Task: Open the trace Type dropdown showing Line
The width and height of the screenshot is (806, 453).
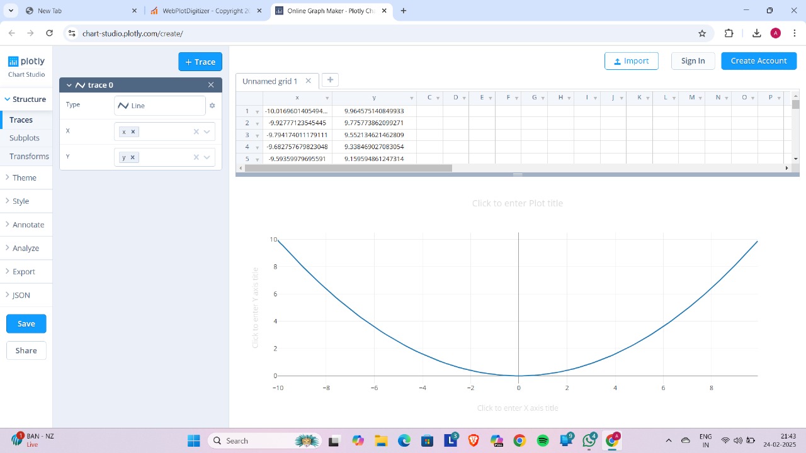Action: pos(159,105)
